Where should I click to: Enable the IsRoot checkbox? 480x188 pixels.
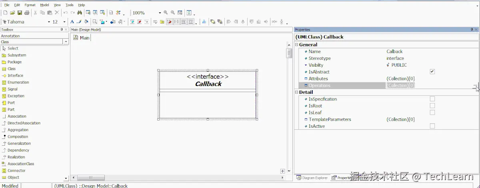point(432,106)
